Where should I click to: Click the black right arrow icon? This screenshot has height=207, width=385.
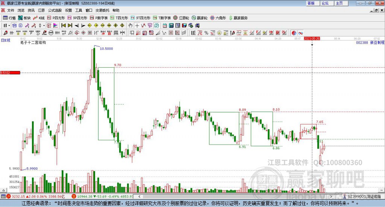point(83,26)
